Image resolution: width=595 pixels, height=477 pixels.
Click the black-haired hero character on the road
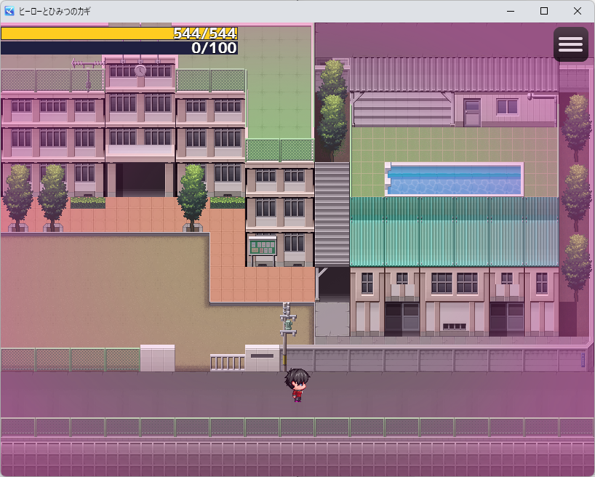coord(297,385)
